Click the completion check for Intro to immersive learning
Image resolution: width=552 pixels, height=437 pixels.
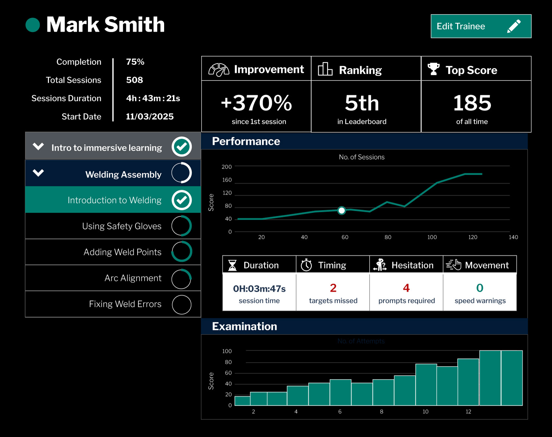[x=181, y=146]
